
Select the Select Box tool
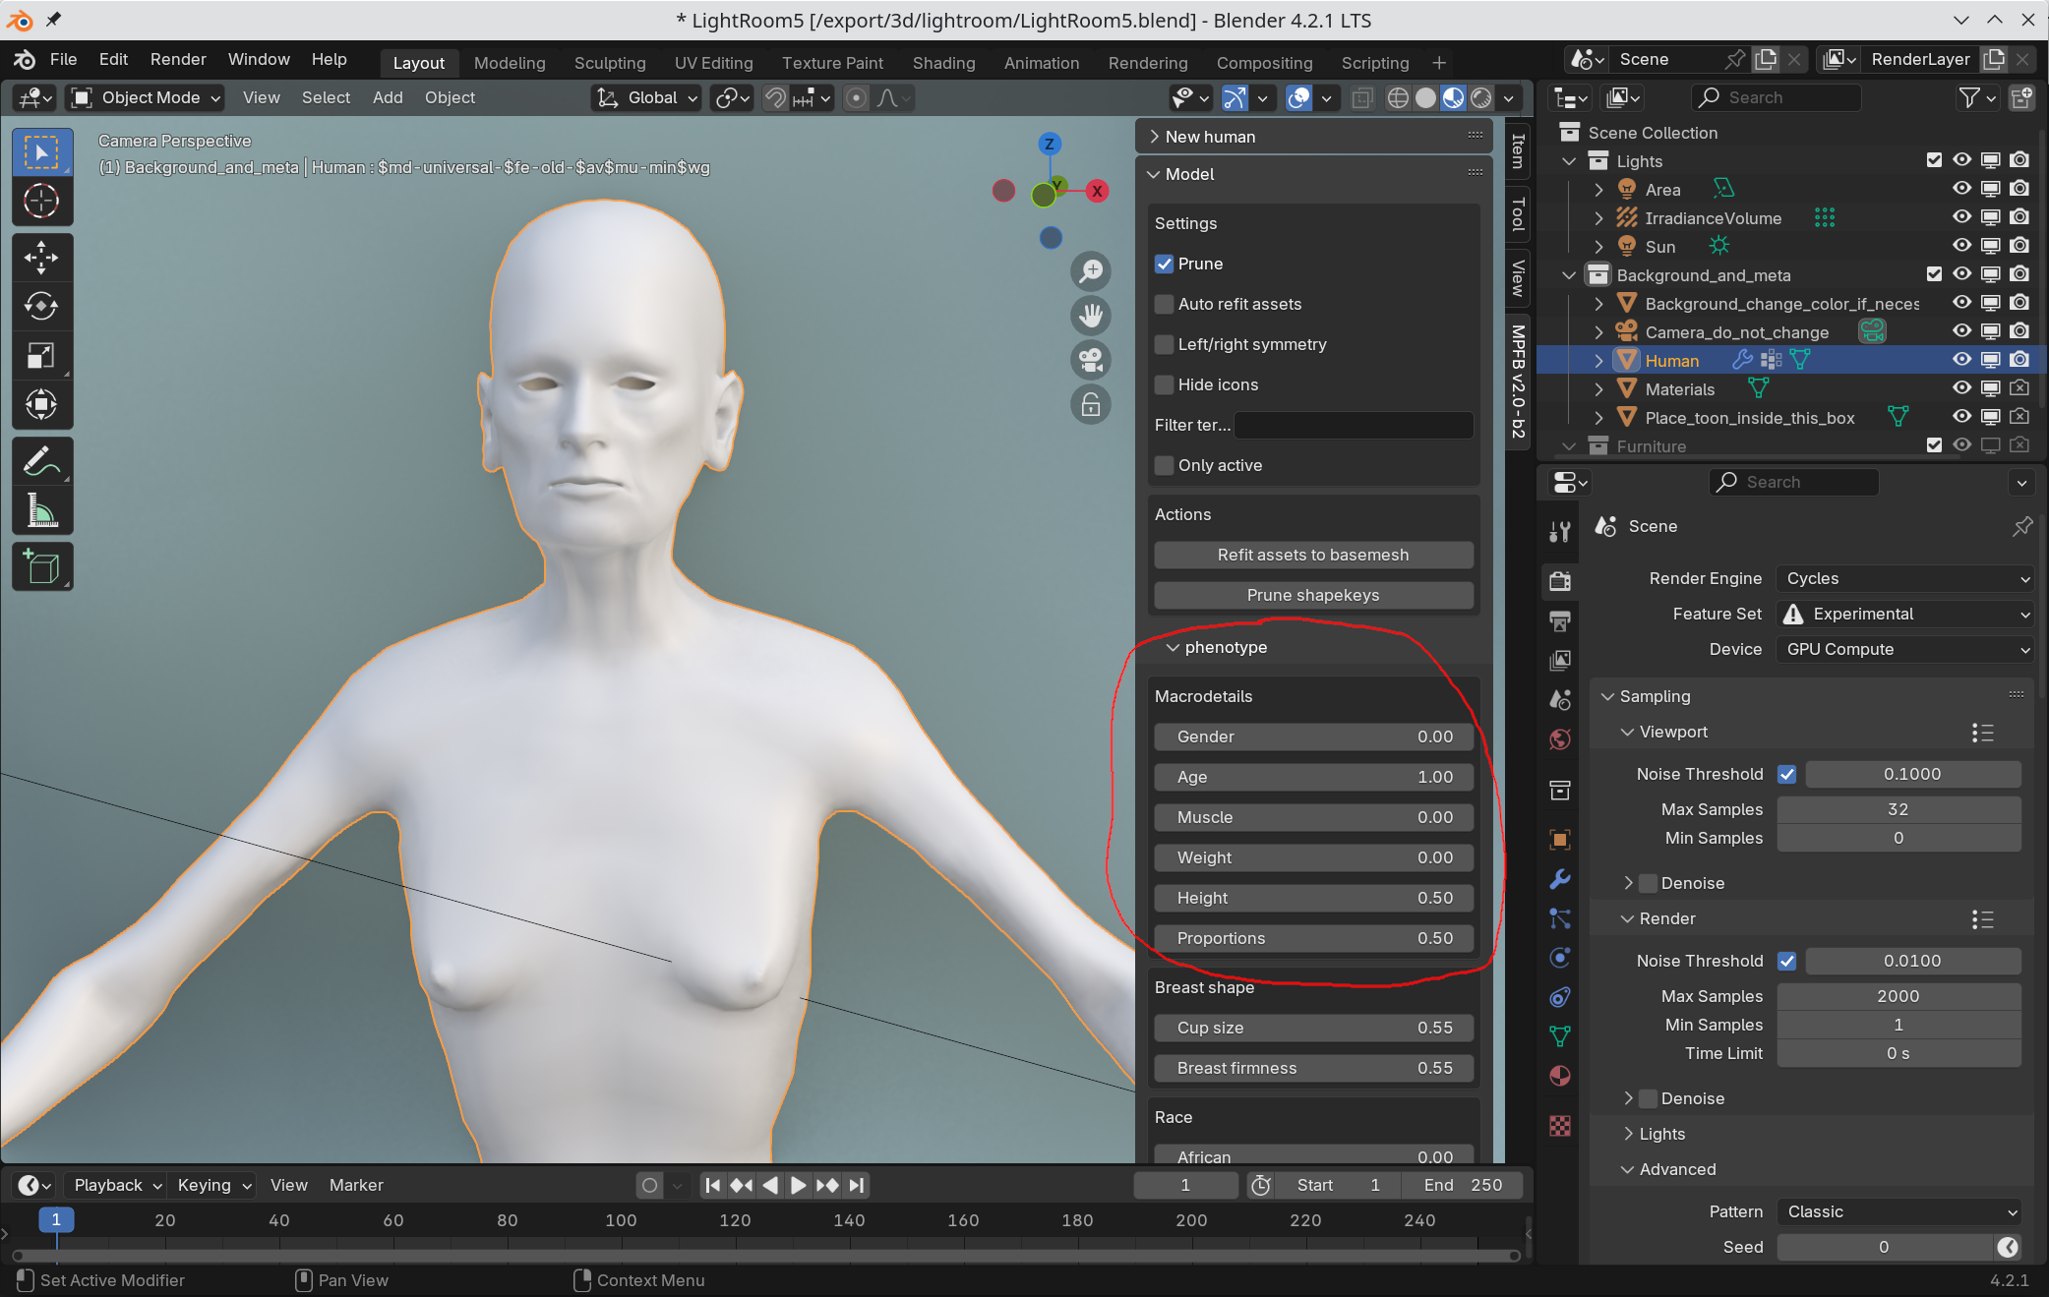click(41, 152)
